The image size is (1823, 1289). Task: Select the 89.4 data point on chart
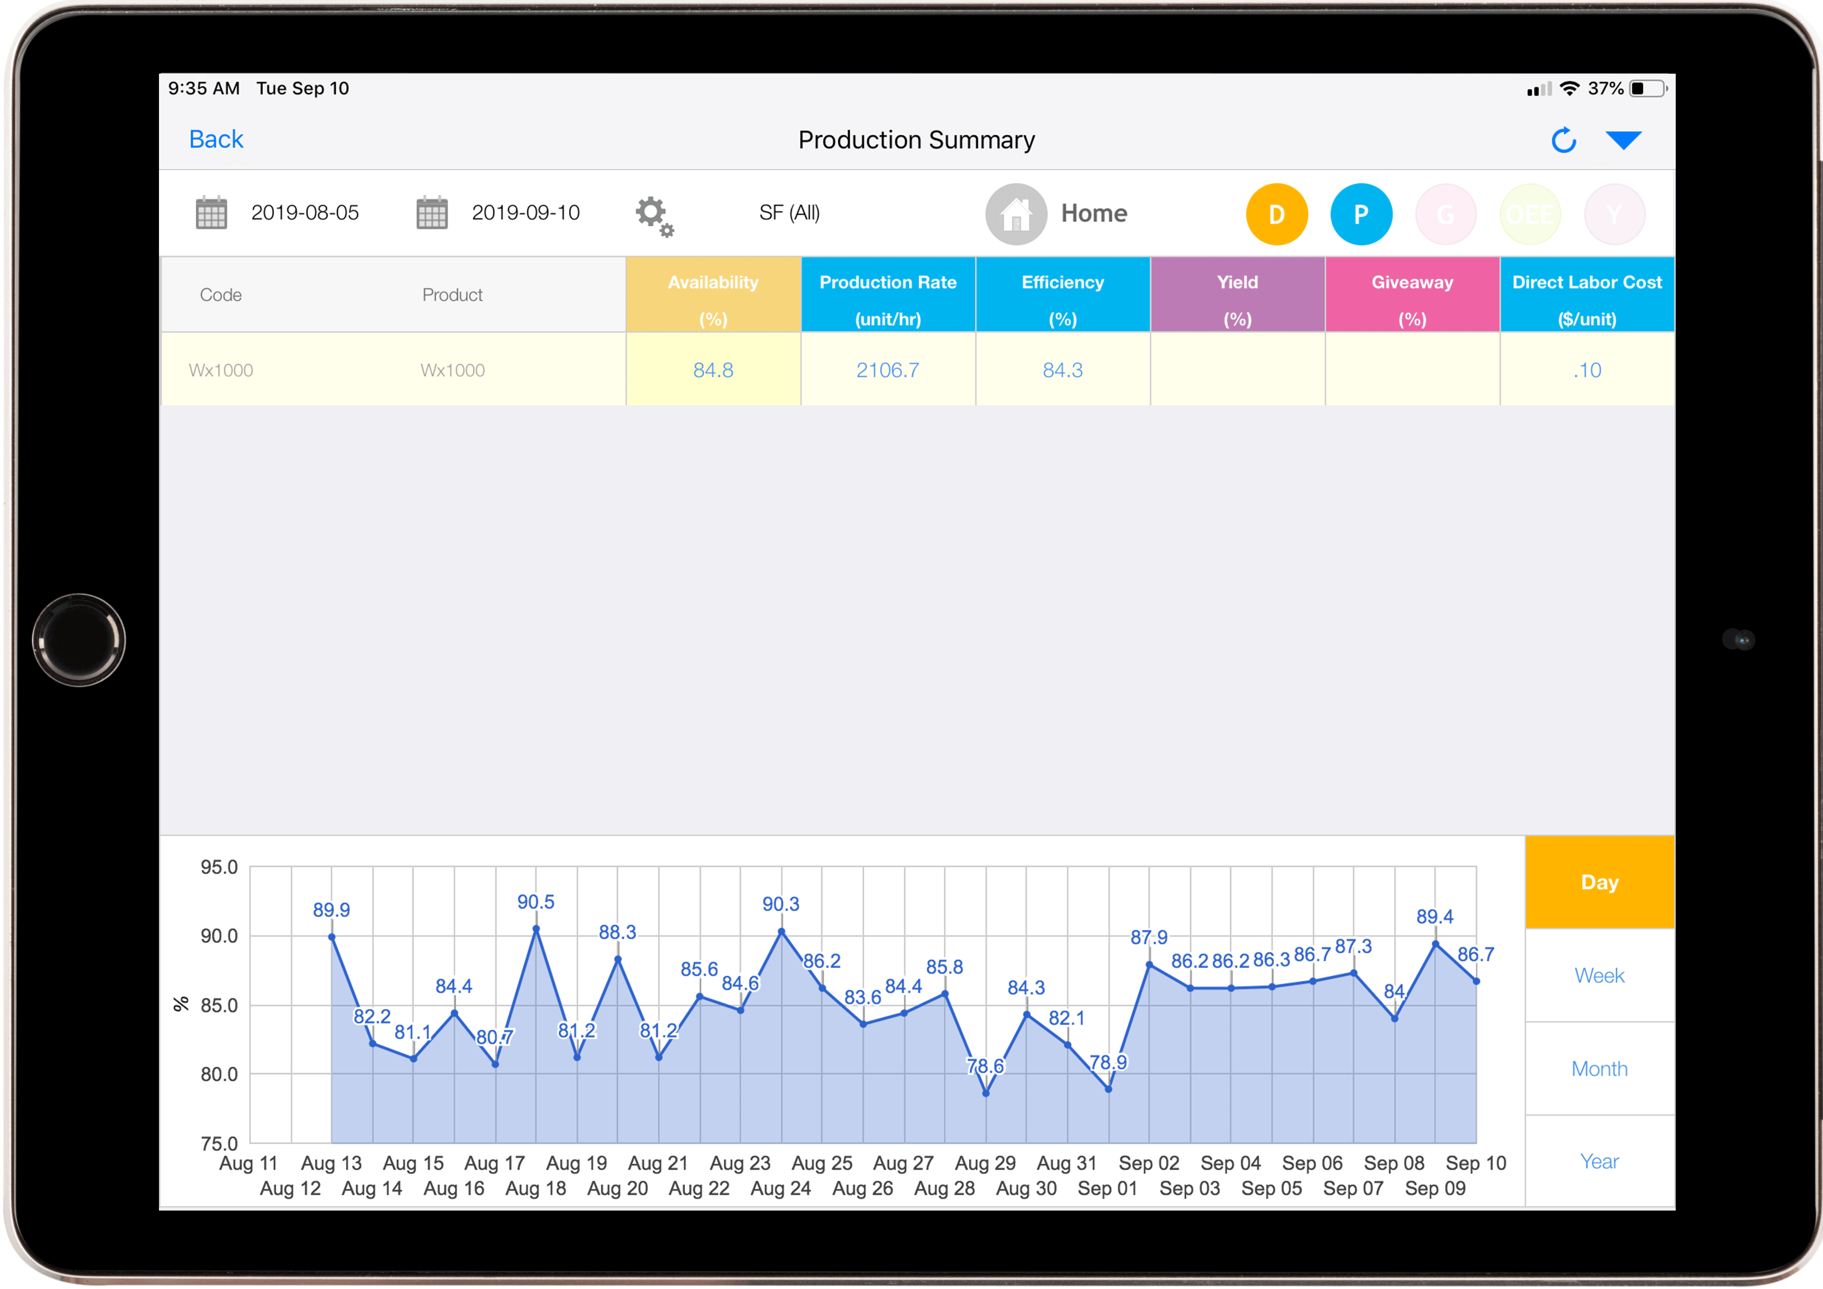[x=1435, y=944]
